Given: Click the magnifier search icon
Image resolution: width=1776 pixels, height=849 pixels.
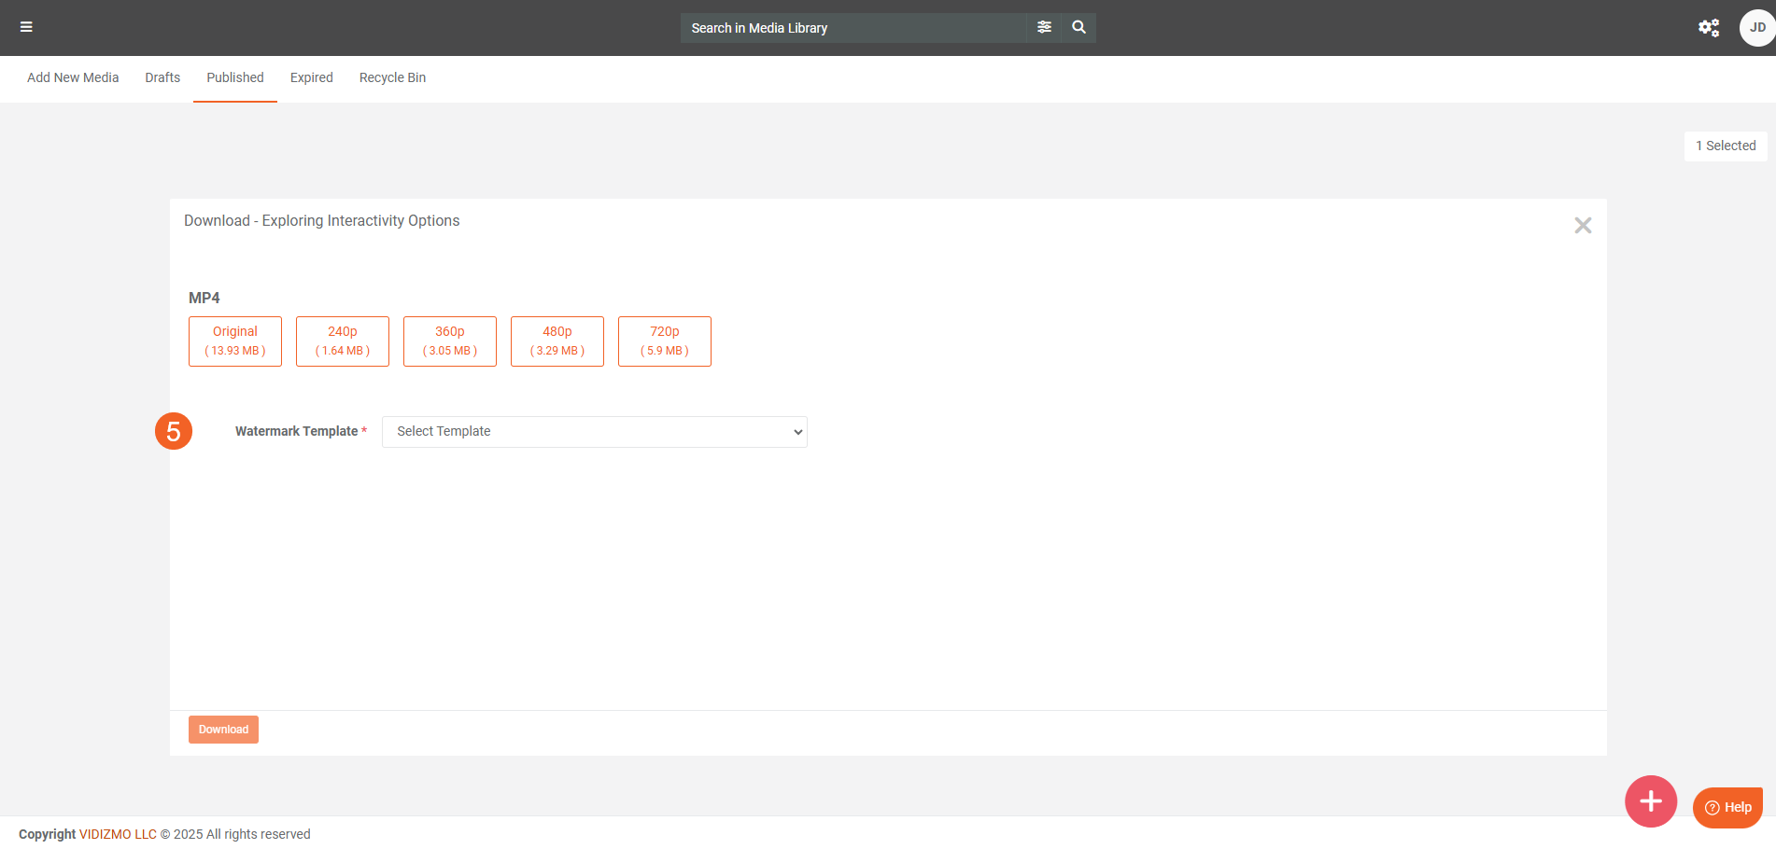Looking at the screenshot, I should point(1078,27).
